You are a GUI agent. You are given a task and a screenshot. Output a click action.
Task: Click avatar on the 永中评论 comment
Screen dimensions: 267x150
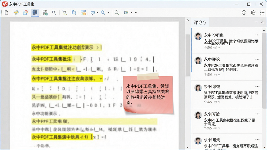(x=198, y=60)
